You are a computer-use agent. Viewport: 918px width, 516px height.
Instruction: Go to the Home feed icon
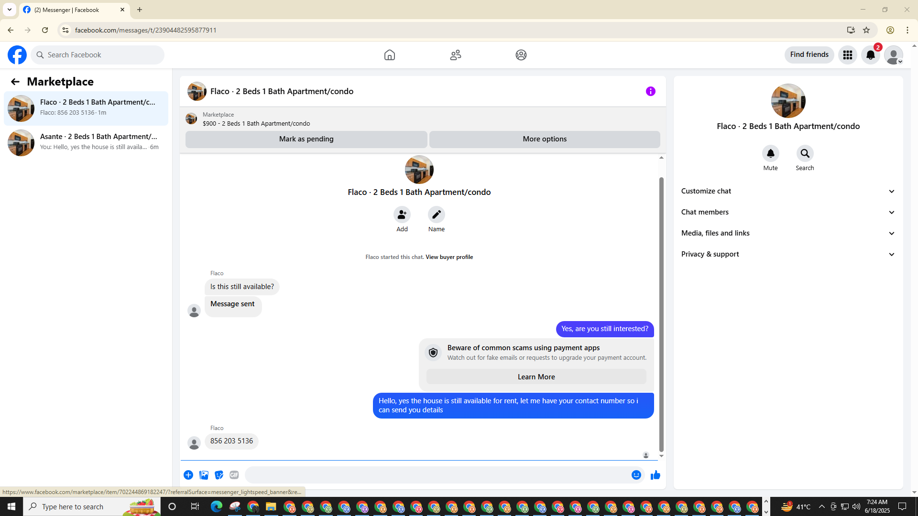[x=390, y=55]
